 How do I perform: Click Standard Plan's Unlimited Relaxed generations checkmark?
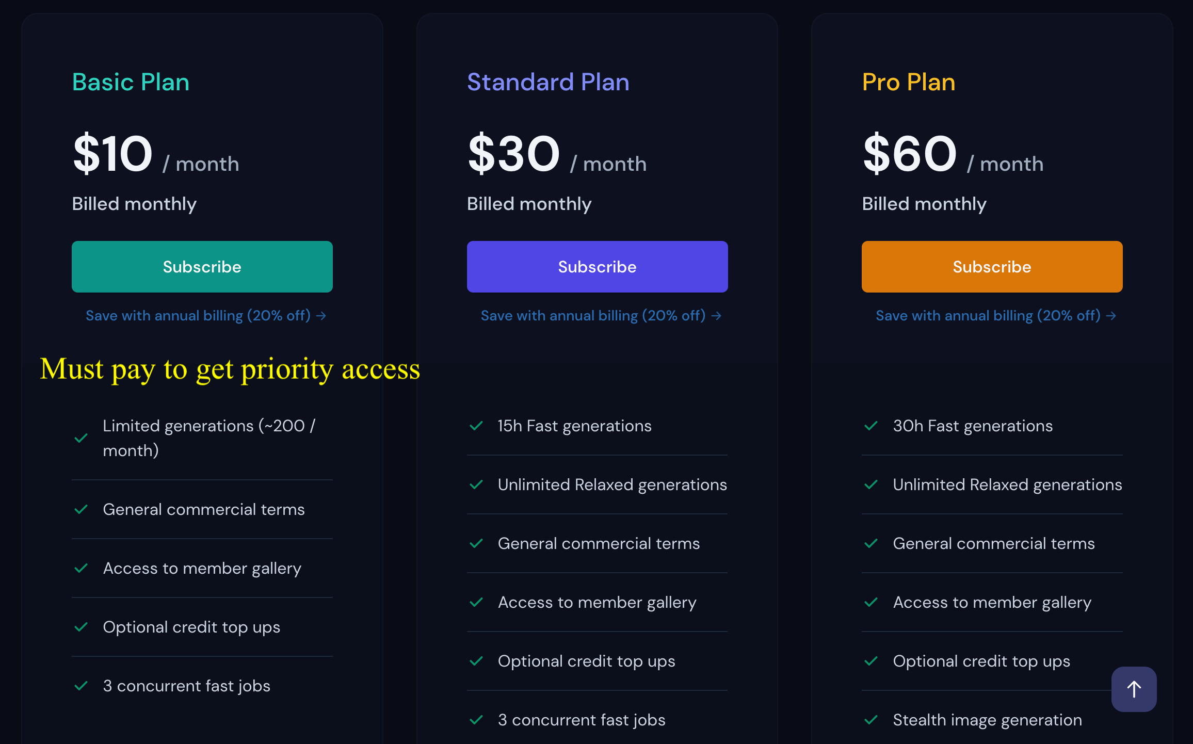[476, 484]
